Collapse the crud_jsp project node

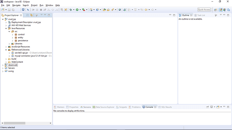coord(3,19)
